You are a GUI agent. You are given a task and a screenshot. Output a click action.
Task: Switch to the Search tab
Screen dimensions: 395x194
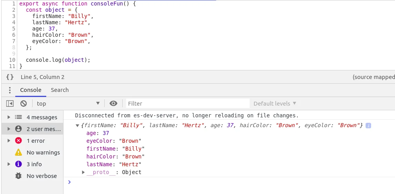click(x=60, y=90)
